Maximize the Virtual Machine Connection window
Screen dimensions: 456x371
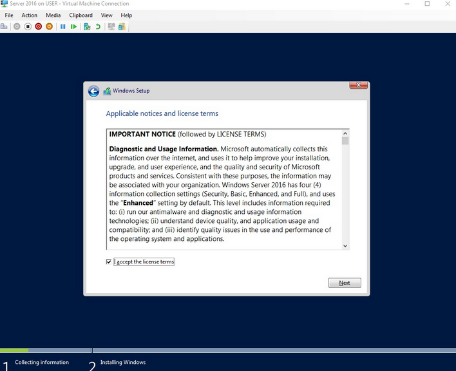pos(427,4)
